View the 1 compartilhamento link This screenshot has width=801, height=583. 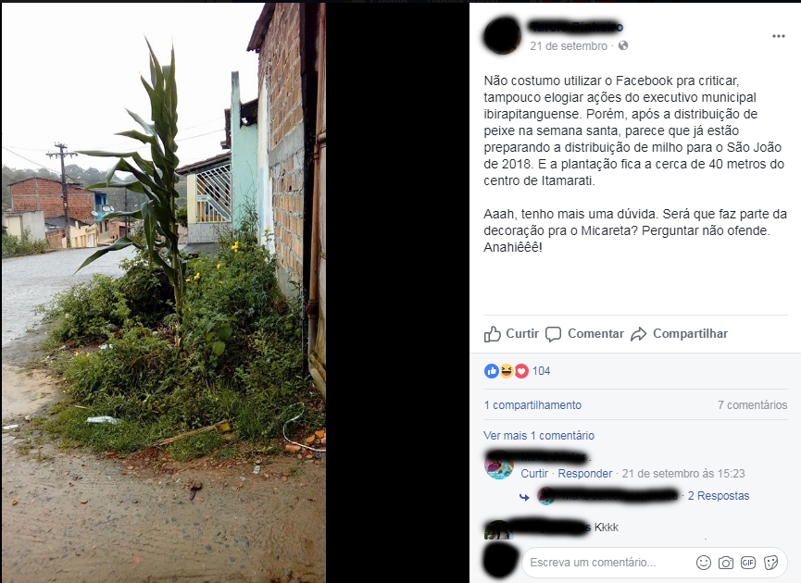[x=532, y=404]
